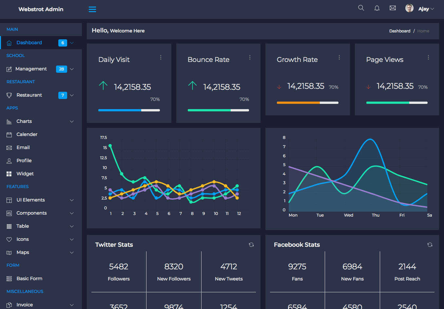Refresh Twitter Stats with reload icon
Image resolution: width=444 pixels, height=309 pixels.
(251, 245)
